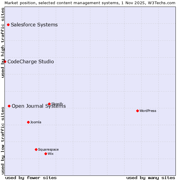Click the Wix red diamond marker
Viewport: 180px width, 180px height.
point(46,154)
